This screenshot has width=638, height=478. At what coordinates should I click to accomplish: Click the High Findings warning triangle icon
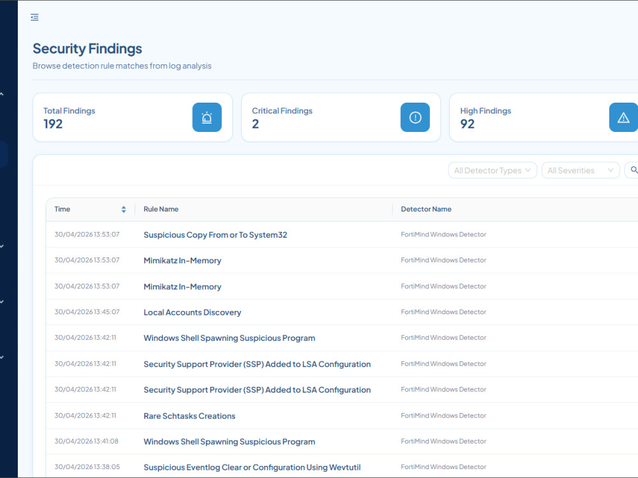pyautogui.click(x=623, y=117)
